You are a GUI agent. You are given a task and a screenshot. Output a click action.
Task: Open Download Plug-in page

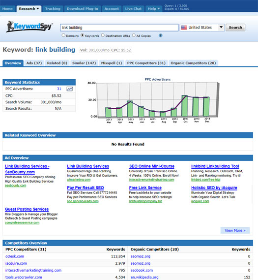point(83,9)
